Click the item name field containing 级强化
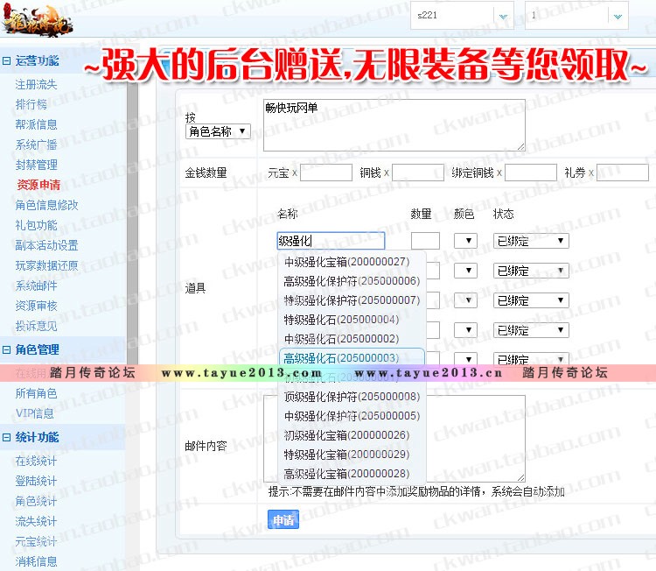 point(331,241)
